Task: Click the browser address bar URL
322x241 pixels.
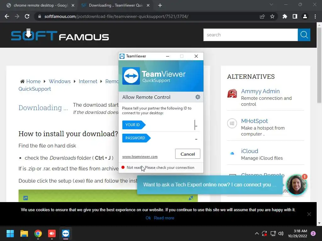Action: click(116, 16)
